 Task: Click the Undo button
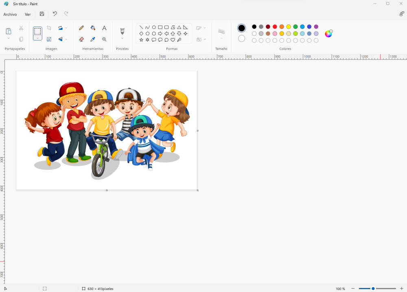tap(55, 14)
